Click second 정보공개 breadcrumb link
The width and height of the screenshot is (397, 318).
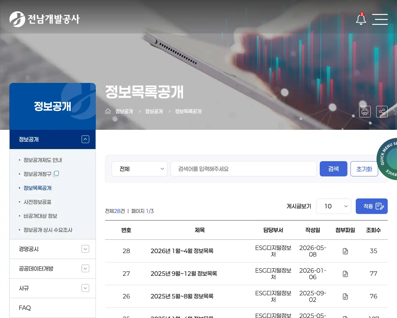154,111
